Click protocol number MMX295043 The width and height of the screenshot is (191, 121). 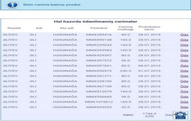click(99, 45)
